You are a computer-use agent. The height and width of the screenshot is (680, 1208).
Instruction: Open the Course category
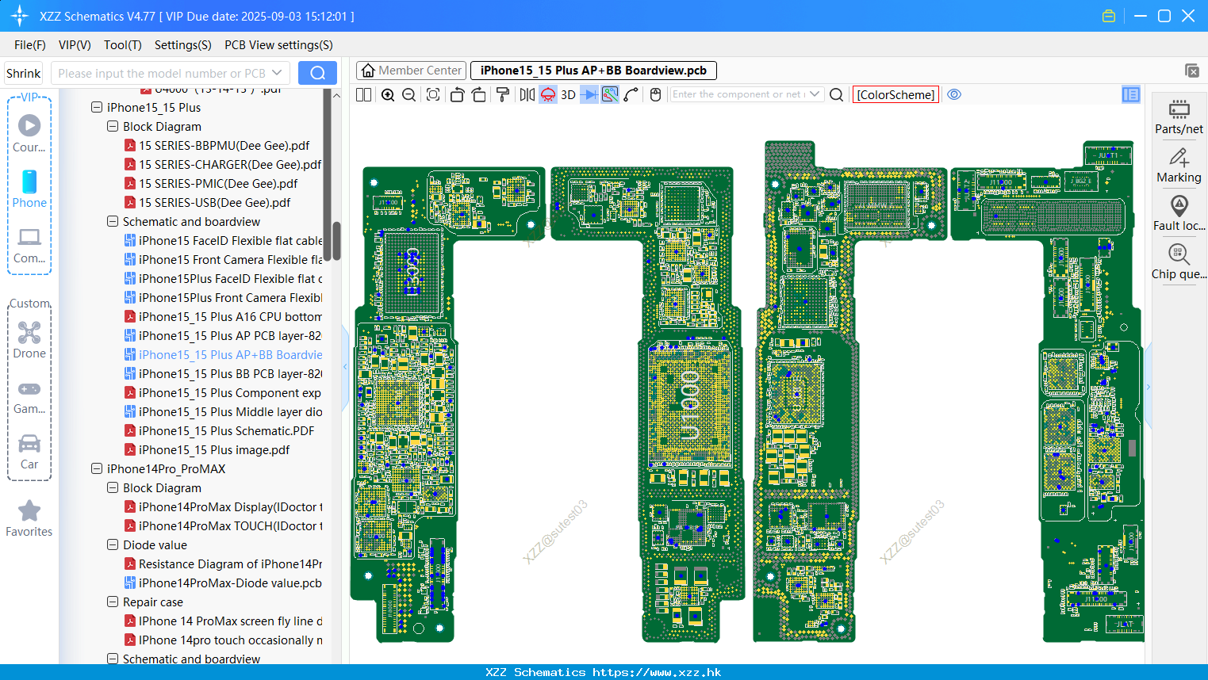point(29,134)
